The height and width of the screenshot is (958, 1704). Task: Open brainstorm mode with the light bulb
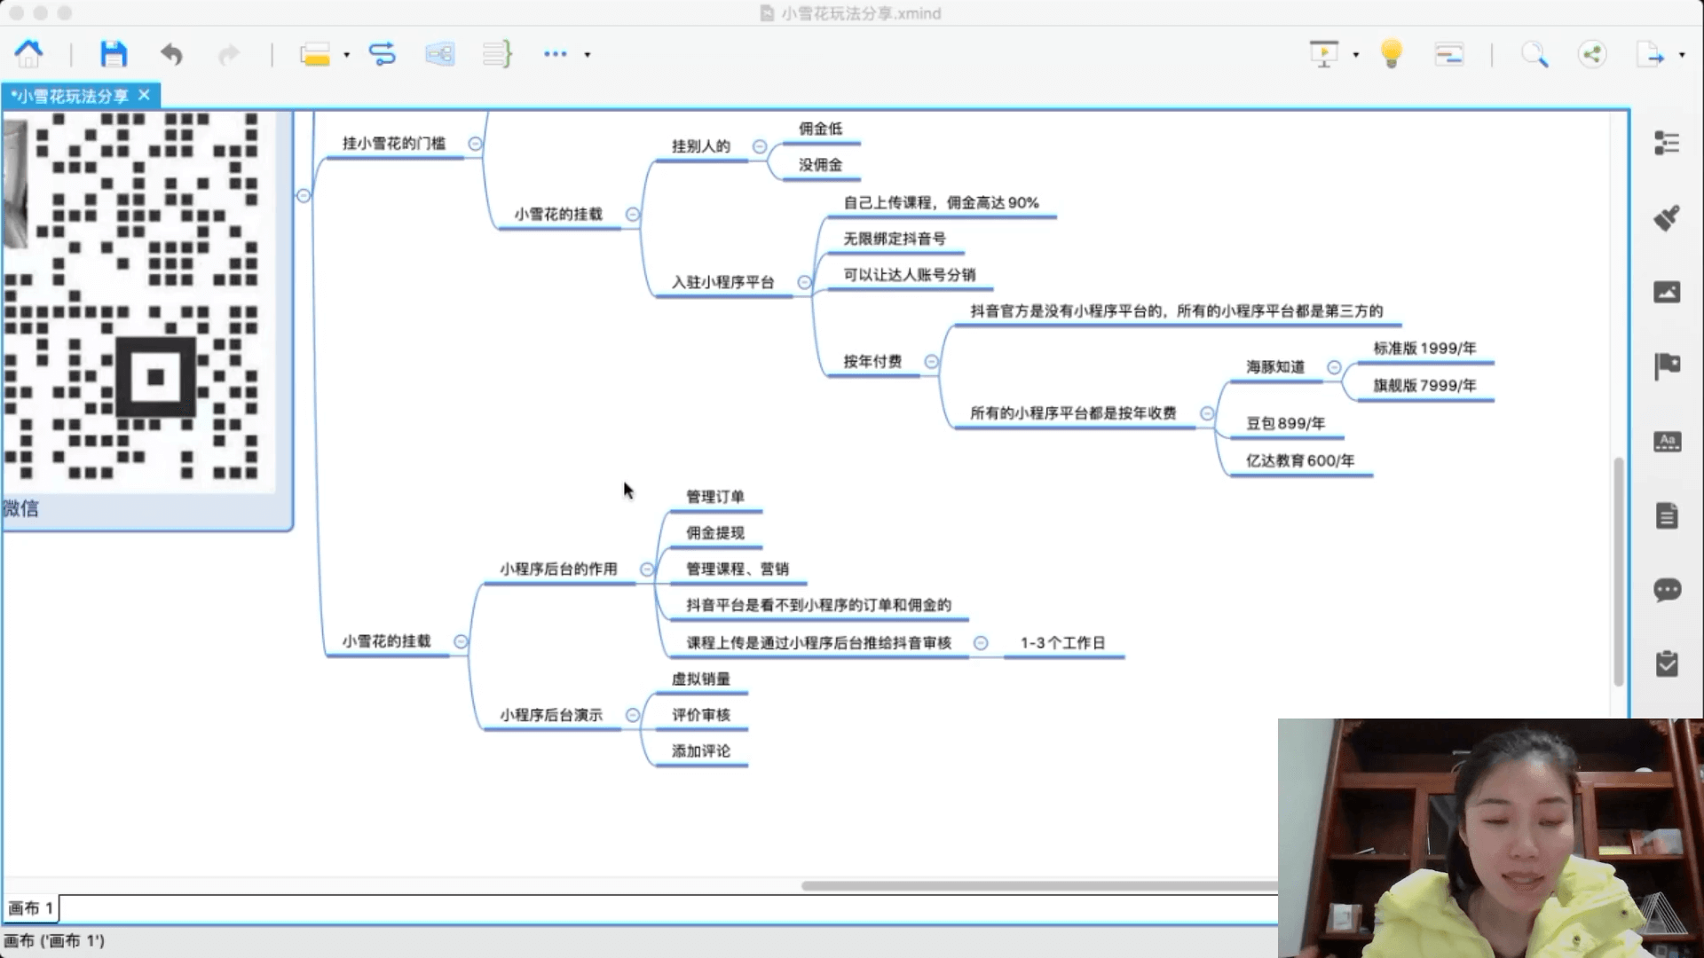coord(1392,54)
